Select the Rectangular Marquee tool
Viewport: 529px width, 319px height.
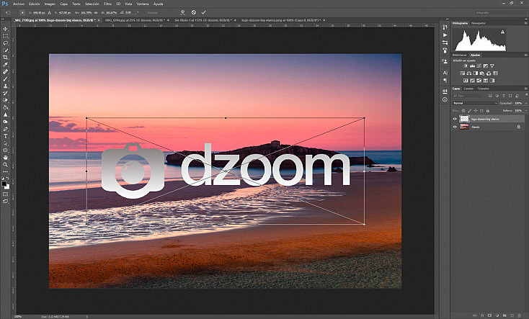pyautogui.click(x=5, y=36)
